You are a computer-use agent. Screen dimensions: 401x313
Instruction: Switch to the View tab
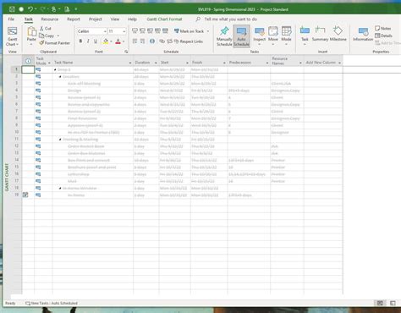(115, 19)
